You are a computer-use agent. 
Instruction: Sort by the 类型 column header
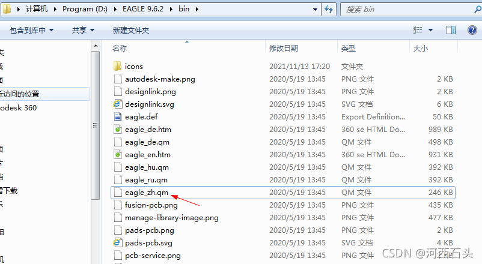pyautogui.click(x=349, y=48)
